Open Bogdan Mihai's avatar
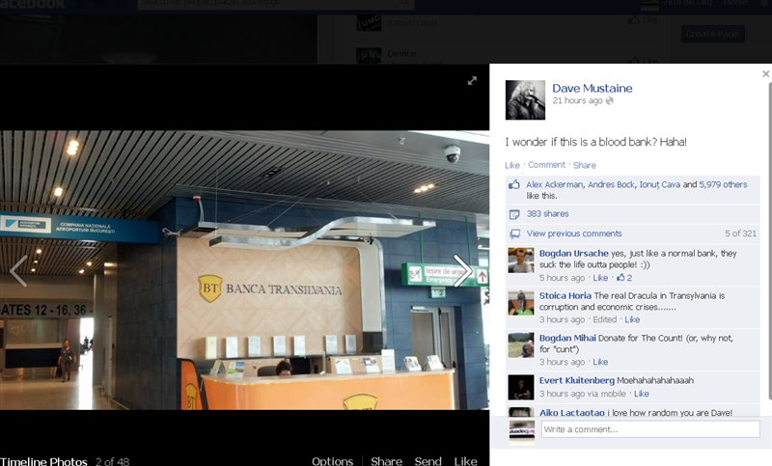Viewport: 772px width, 466px height. (521, 345)
